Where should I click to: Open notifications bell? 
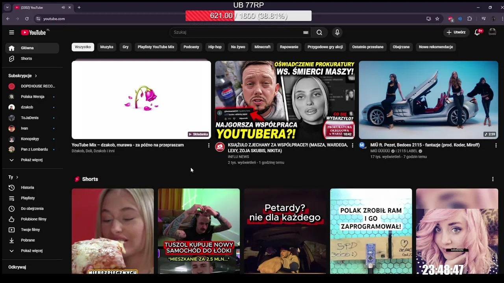(x=478, y=32)
